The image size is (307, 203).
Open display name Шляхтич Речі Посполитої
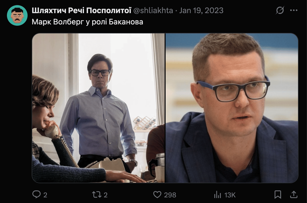81,11
